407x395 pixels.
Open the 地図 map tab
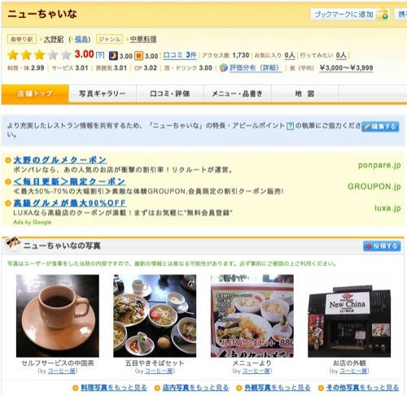(304, 93)
